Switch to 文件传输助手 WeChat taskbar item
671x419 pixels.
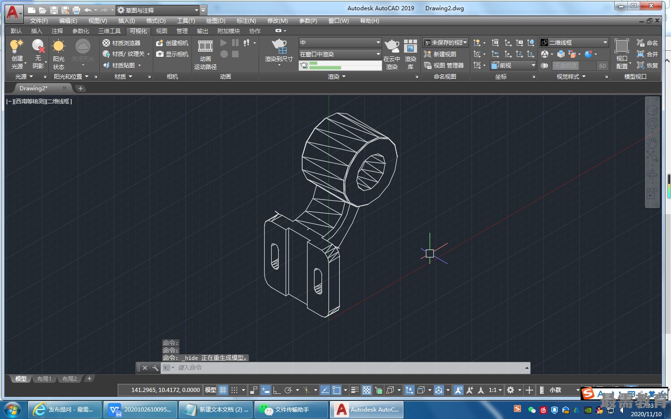pos(290,410)
